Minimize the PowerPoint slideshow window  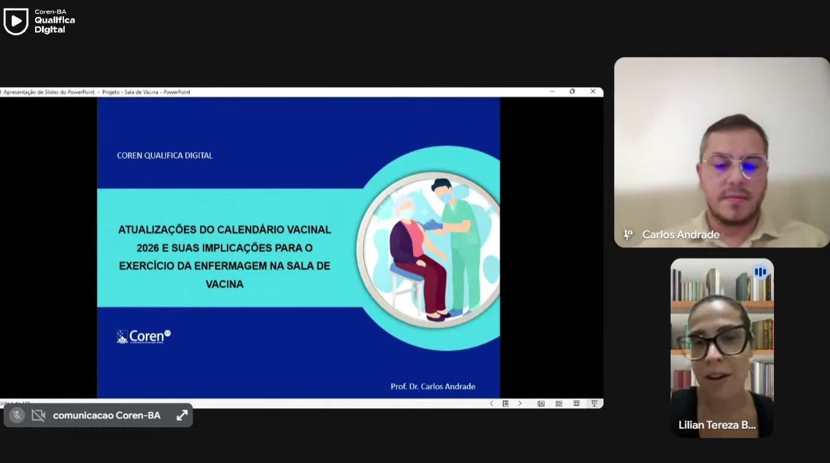(553, 92)
